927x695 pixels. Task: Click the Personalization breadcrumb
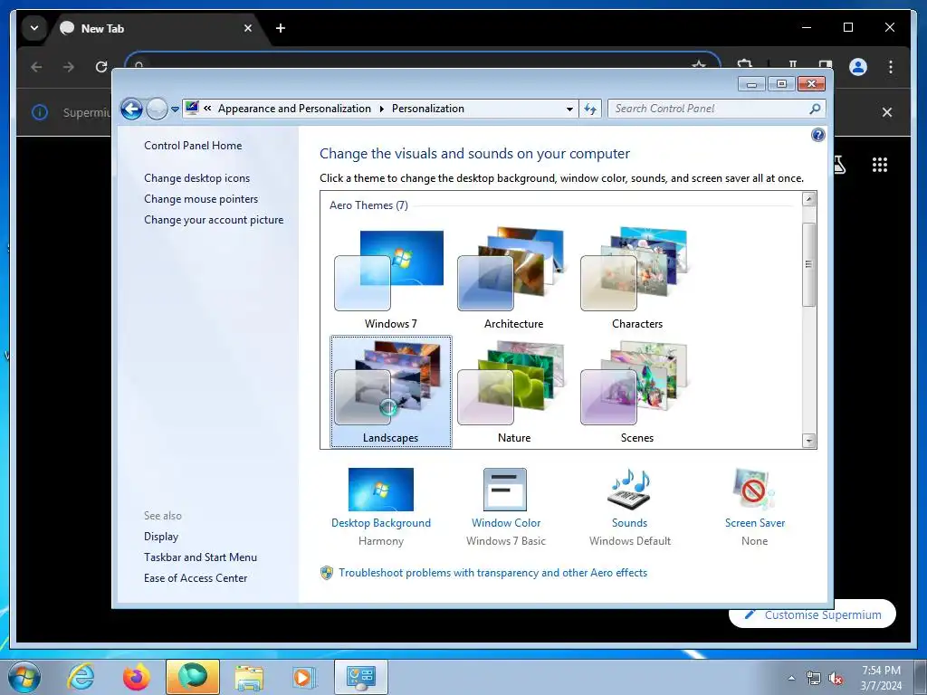[x=428, y=109]
